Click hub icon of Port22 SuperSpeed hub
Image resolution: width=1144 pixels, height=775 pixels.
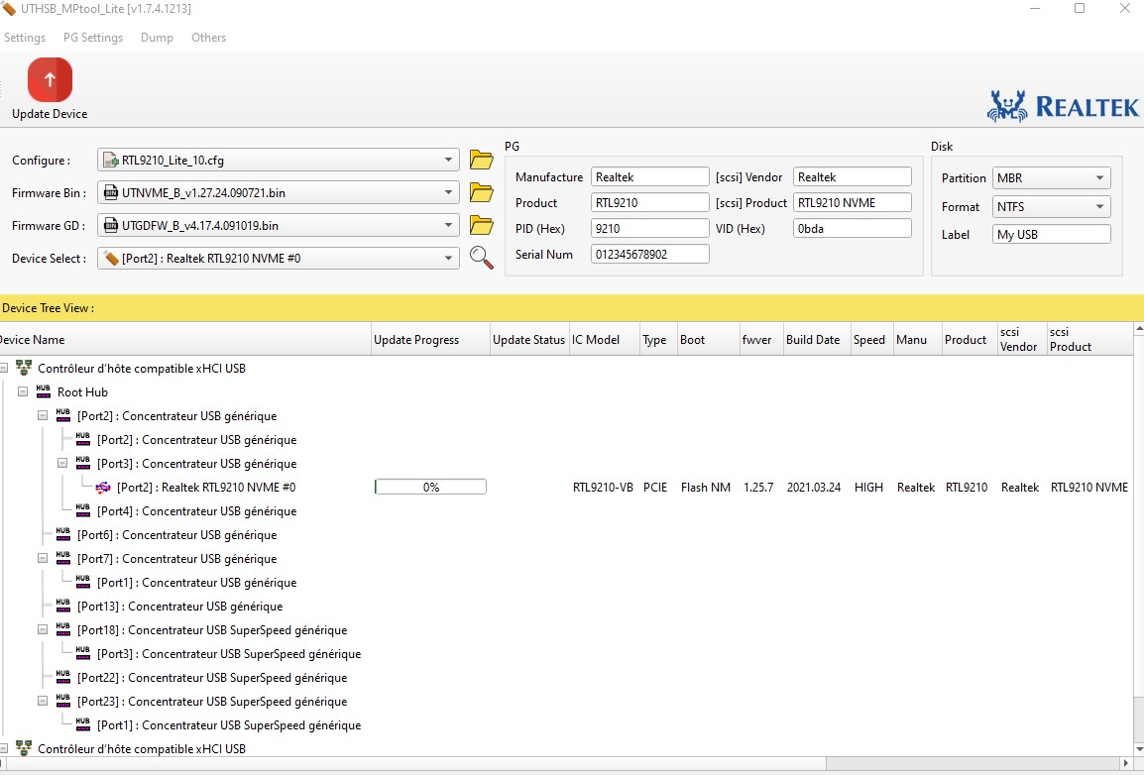62,677
